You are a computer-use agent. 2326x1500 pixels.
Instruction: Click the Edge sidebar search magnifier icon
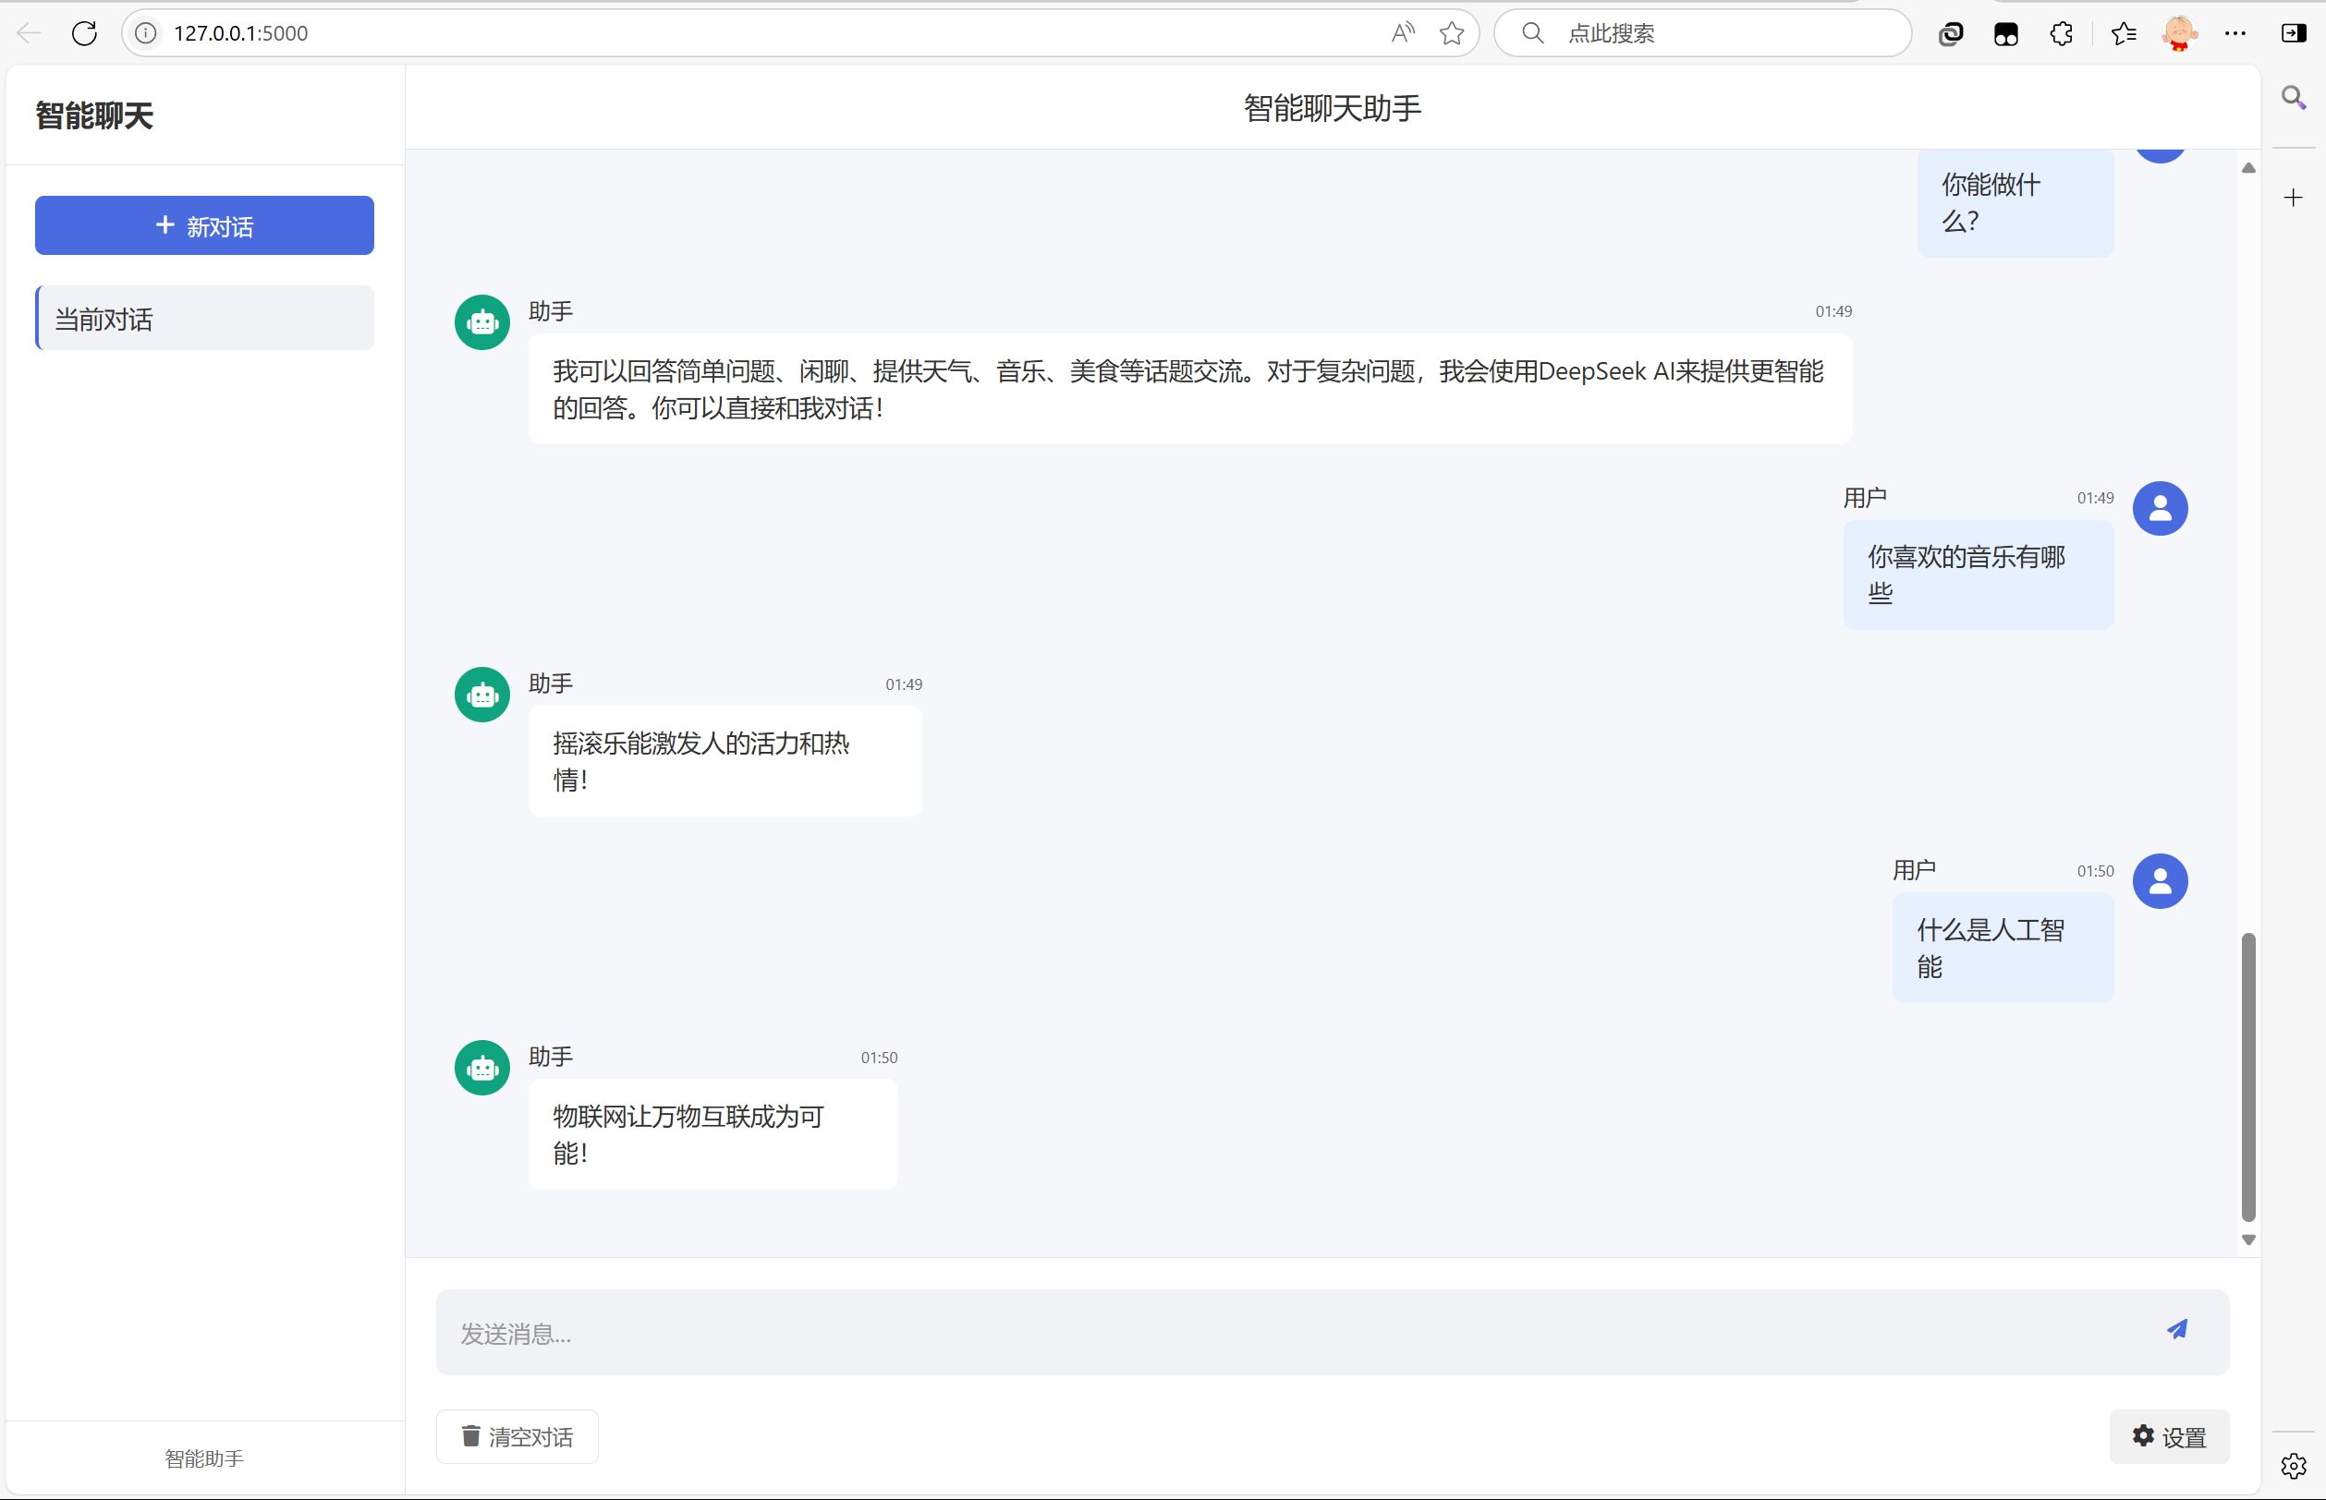tap(2292, 97)
